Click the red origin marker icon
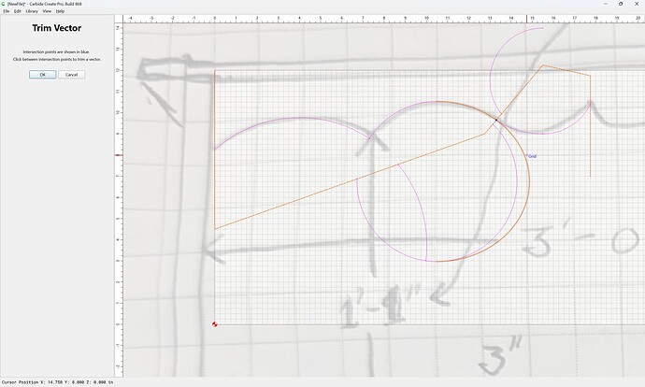645x387 pixels. [214, 324]
